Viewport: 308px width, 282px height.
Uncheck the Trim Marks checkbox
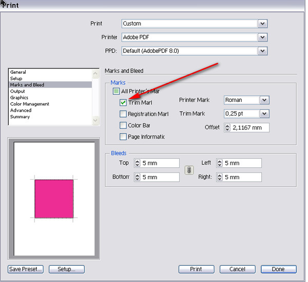(123, 102)
